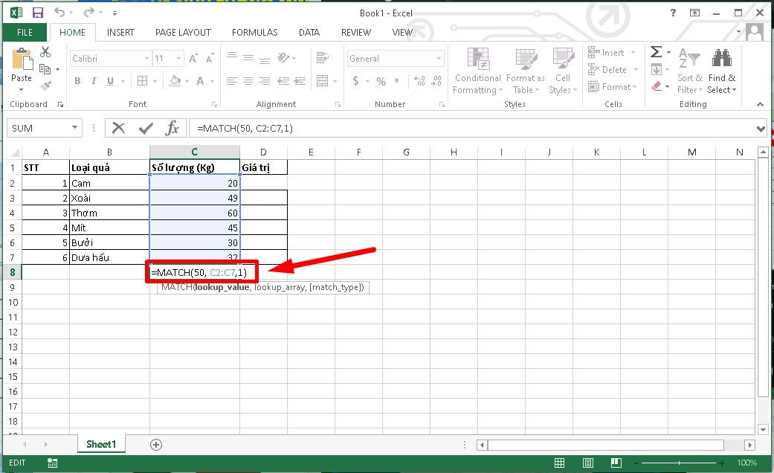Click the Format cells button

click(x=613, y=87)
